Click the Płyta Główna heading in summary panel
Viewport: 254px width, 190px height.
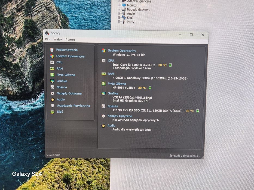click(x=117, y=84)
